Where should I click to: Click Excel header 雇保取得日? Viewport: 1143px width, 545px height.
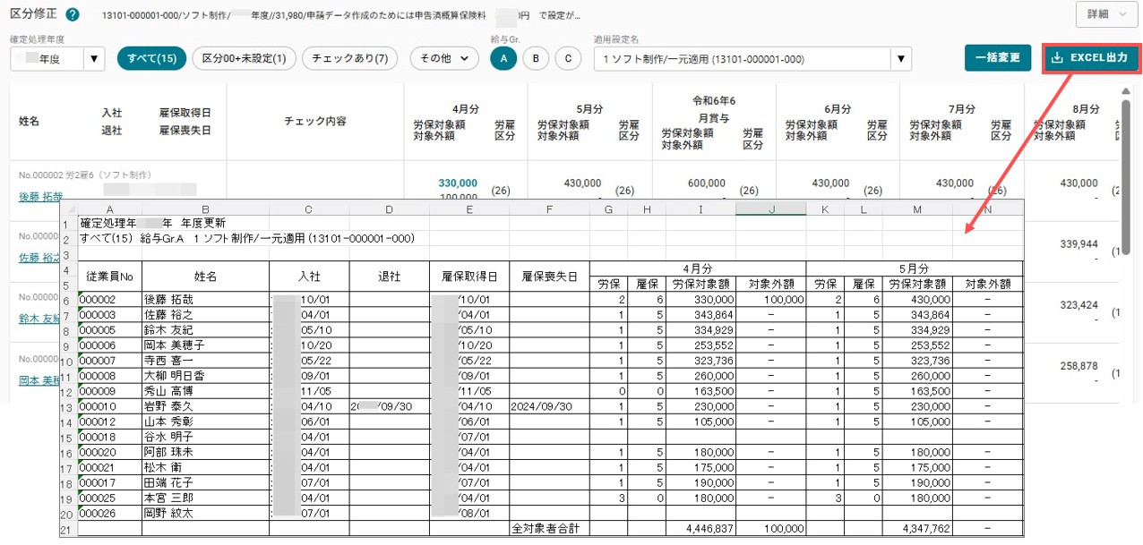(x=469, y=277)
